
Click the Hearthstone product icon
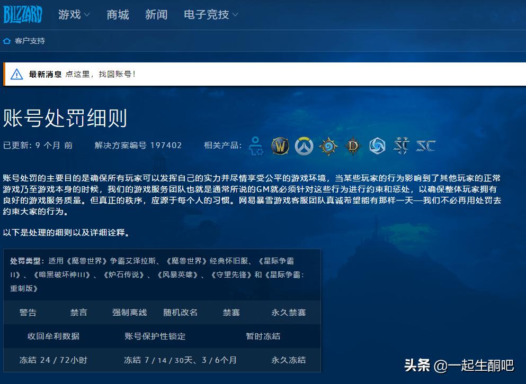[328, 146]
